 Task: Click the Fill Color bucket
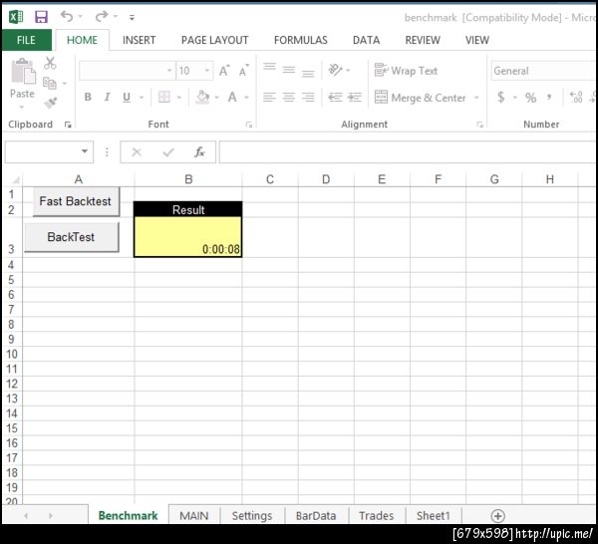(x=202, y=97)
